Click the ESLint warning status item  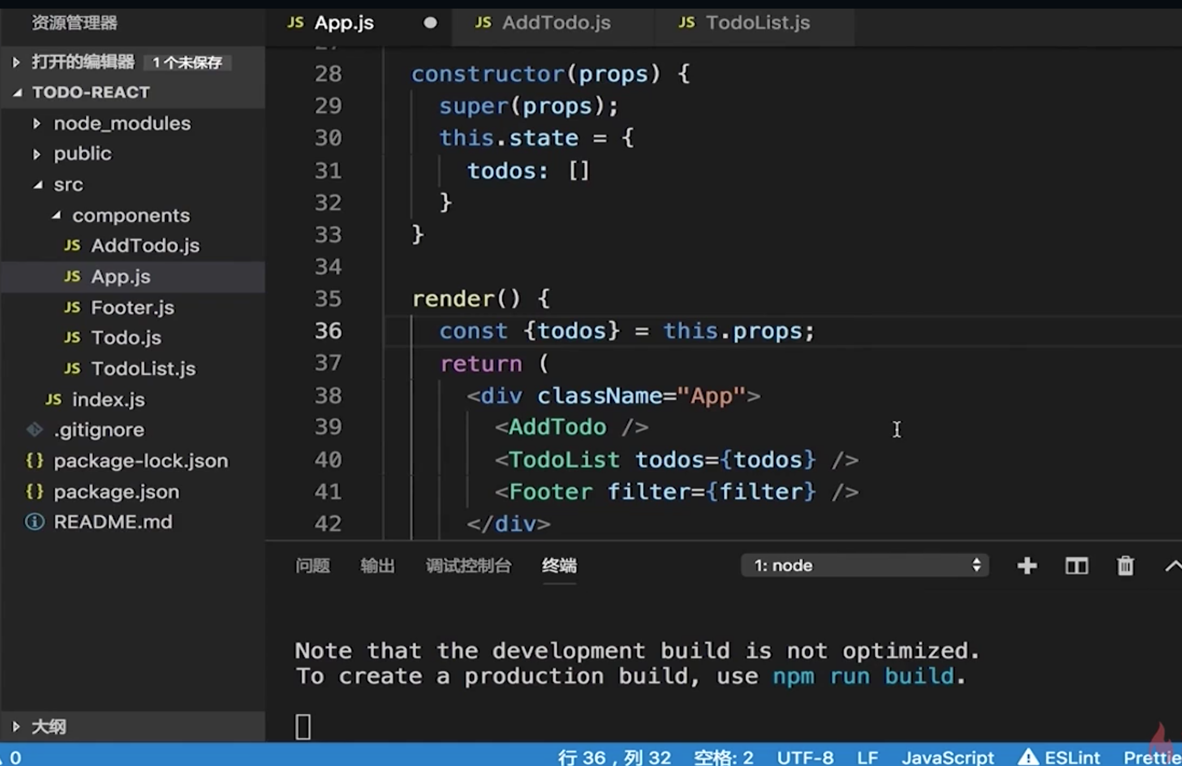(x=1058, y=757)
